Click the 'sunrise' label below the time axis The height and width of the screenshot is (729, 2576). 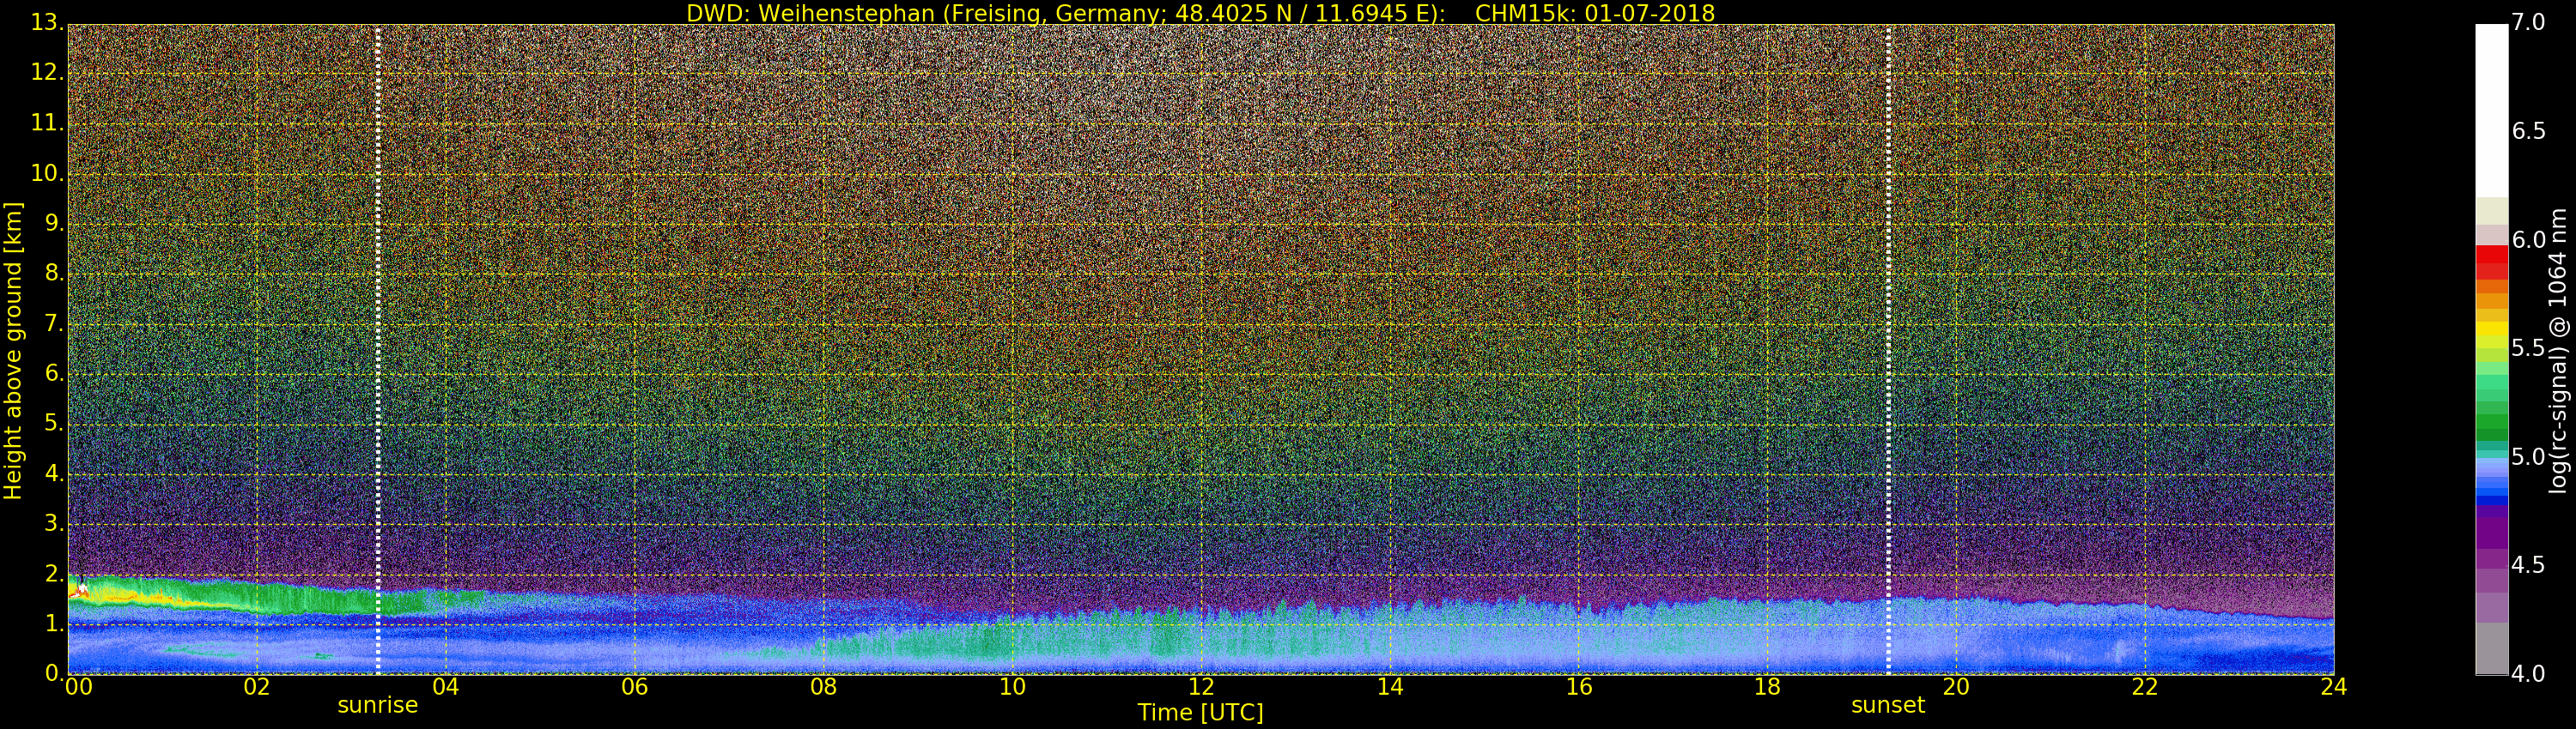377,705
